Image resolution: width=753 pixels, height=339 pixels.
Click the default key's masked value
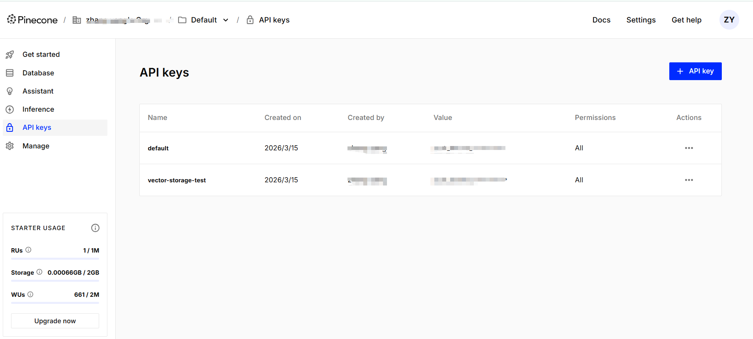point(468,148)
